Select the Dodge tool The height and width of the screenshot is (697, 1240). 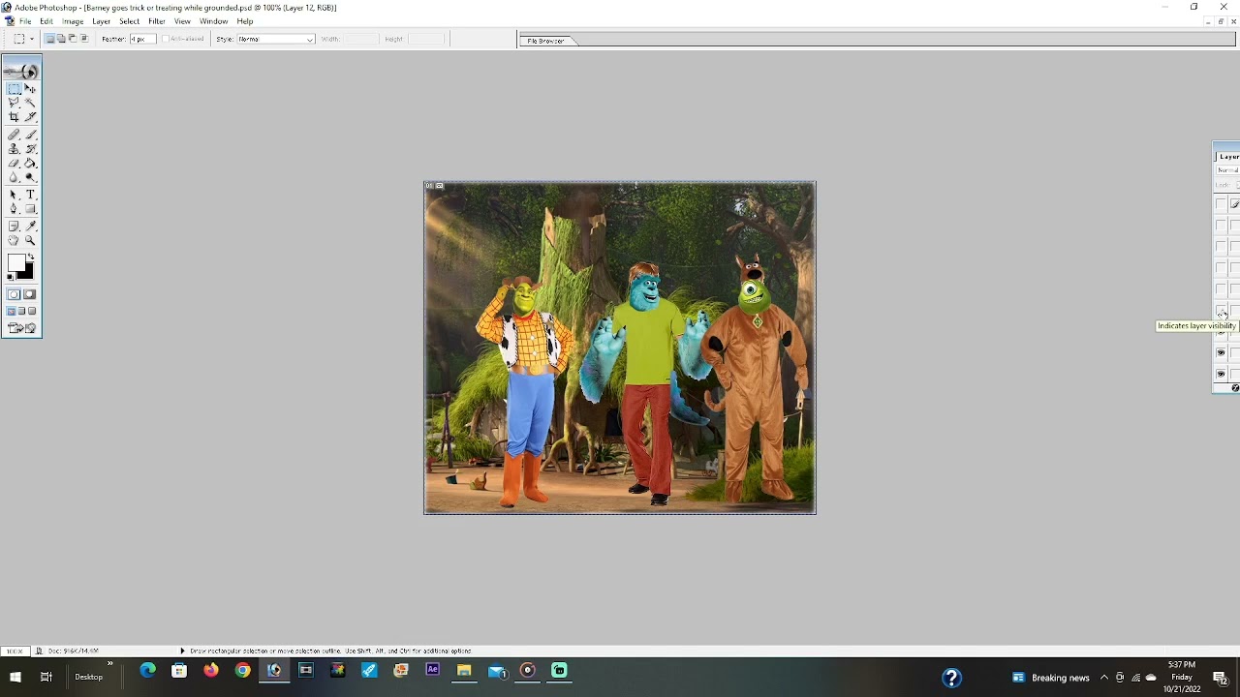click(30, 177)
